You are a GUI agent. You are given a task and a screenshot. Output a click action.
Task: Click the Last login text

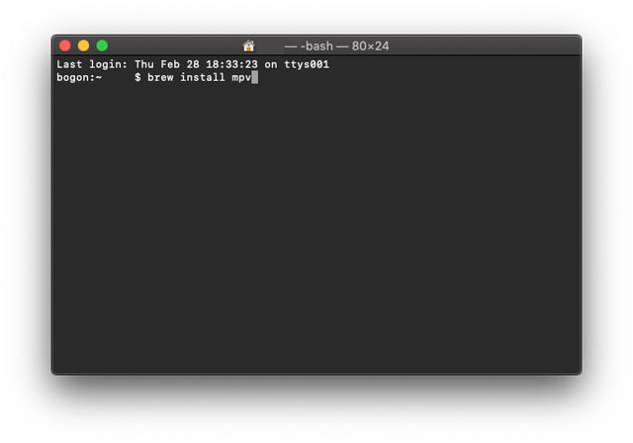[92, 64]
